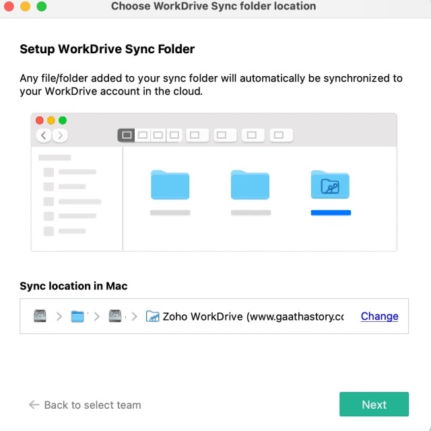Click the back arrow icon beside Back to select team
431x431 pixels.
pyautogui.click(x=34, y=405)
